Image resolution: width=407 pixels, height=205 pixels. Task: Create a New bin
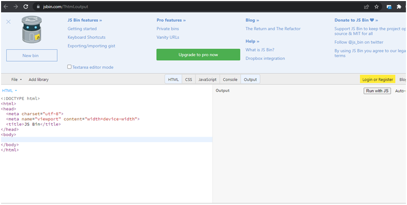[x=31, y=55]
